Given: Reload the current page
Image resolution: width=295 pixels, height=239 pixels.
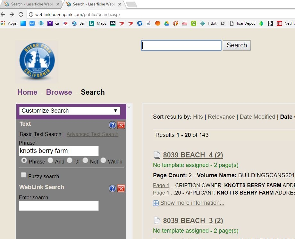Looking at the screenshot, I should click(21, 14).
